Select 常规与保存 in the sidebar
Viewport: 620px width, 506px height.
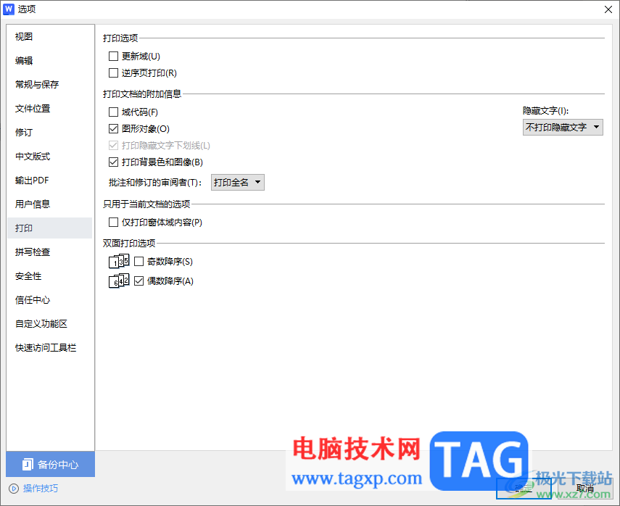pos(50,85)
